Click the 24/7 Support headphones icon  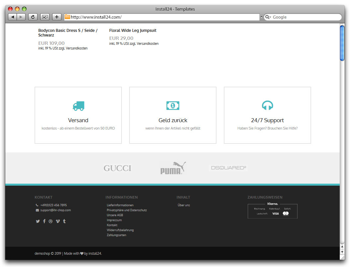pyautogui.click(x=267, y=106)
